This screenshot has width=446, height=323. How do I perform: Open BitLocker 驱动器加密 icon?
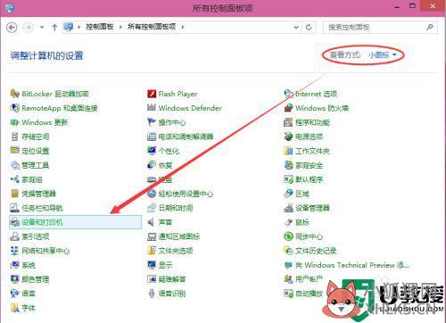coord(15,94)
